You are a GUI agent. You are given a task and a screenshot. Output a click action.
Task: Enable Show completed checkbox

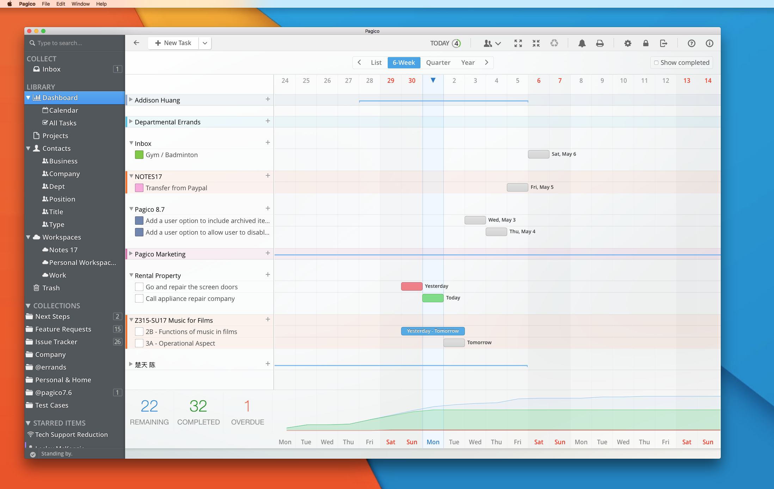point(656,63)
